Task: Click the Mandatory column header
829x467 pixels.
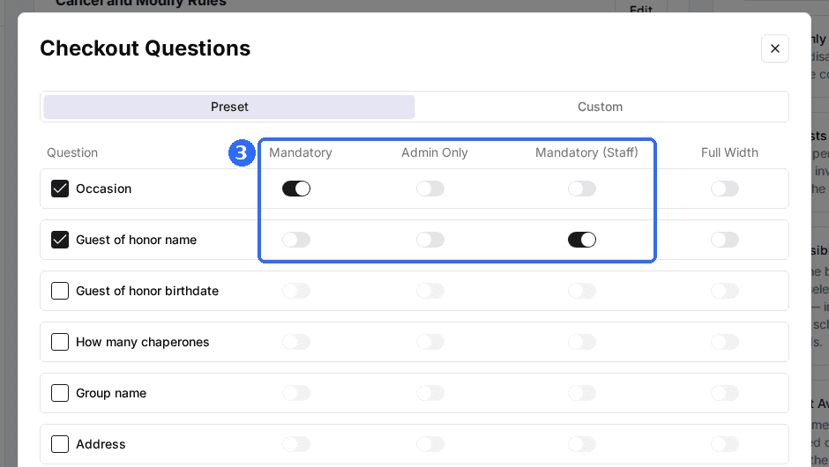Action: 301,152
